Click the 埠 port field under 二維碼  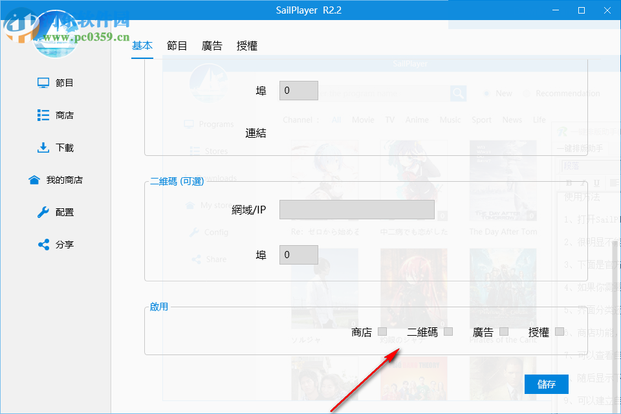(298, 255)
